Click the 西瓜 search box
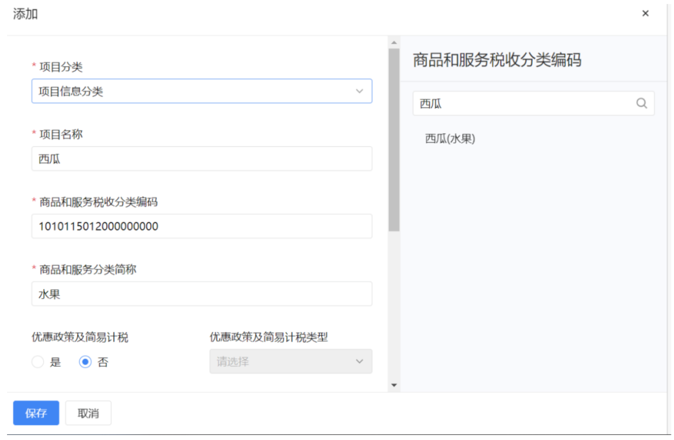Screen dimensions: 674x440 pyautogui.click(x=523, y=104)
